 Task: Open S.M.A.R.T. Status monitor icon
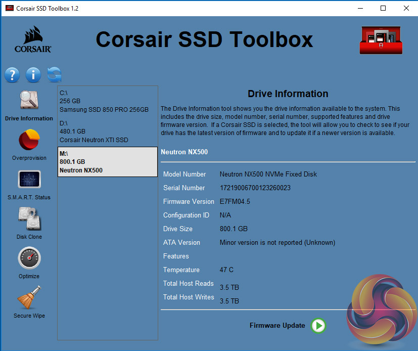click(x=29, y=180)
